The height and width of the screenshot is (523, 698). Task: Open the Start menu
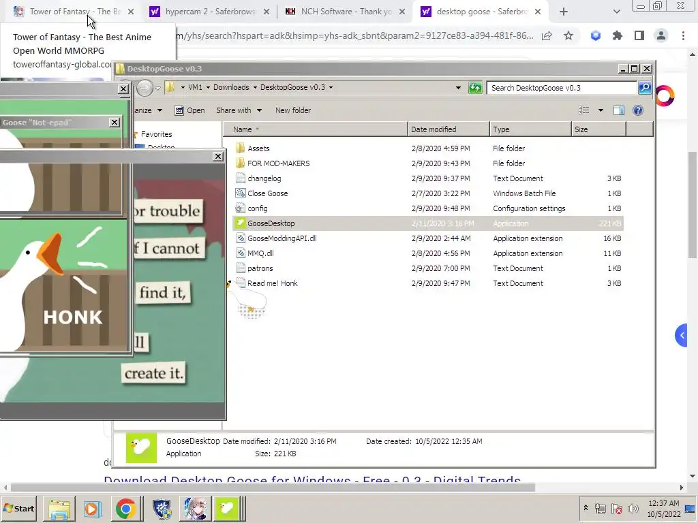18,508
